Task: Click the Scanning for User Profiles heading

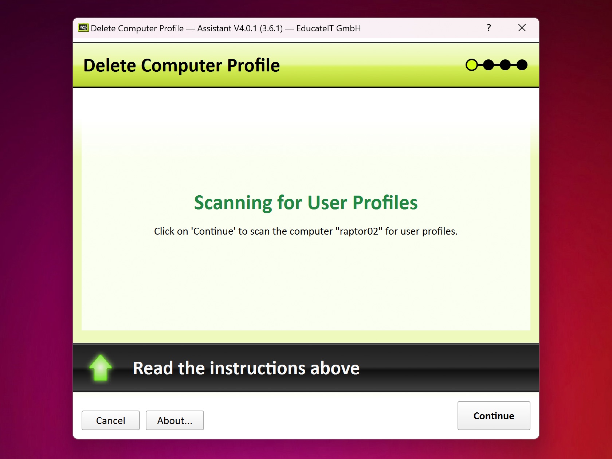Action: pos(306,203)
